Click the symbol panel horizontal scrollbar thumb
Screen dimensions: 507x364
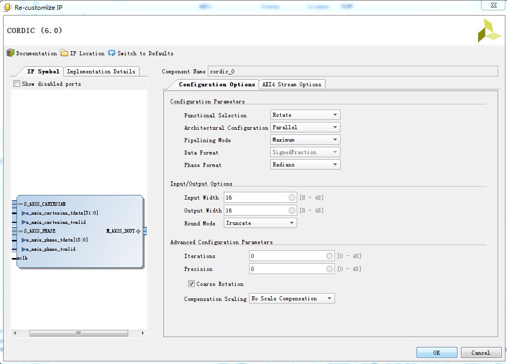coord(79,333)
